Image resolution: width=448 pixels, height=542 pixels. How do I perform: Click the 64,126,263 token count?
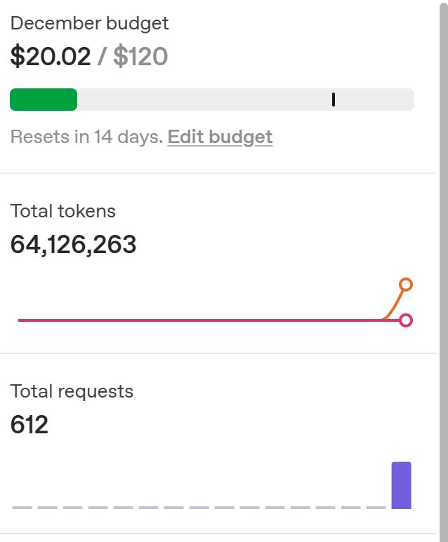[x=73, y=245]
